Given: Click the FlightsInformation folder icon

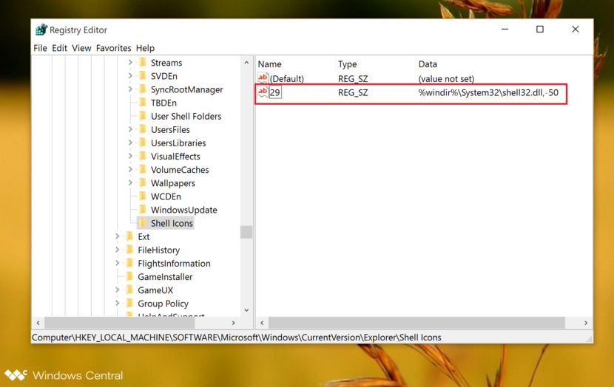Looking at the screenshot, I should [130, 263].
